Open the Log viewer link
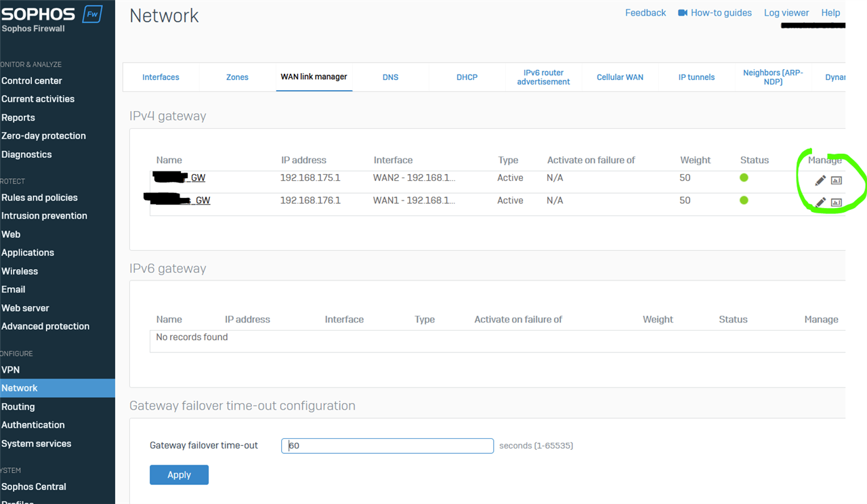The height and width of the screenshot is (504, 867). (786, 13)
